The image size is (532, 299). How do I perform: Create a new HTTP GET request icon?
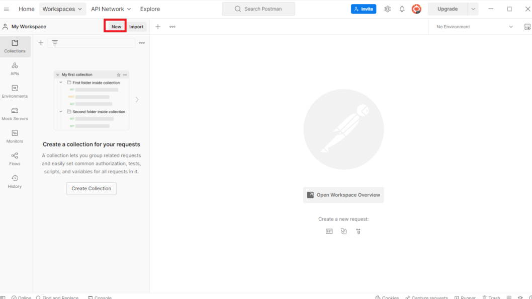click(329, 232)
